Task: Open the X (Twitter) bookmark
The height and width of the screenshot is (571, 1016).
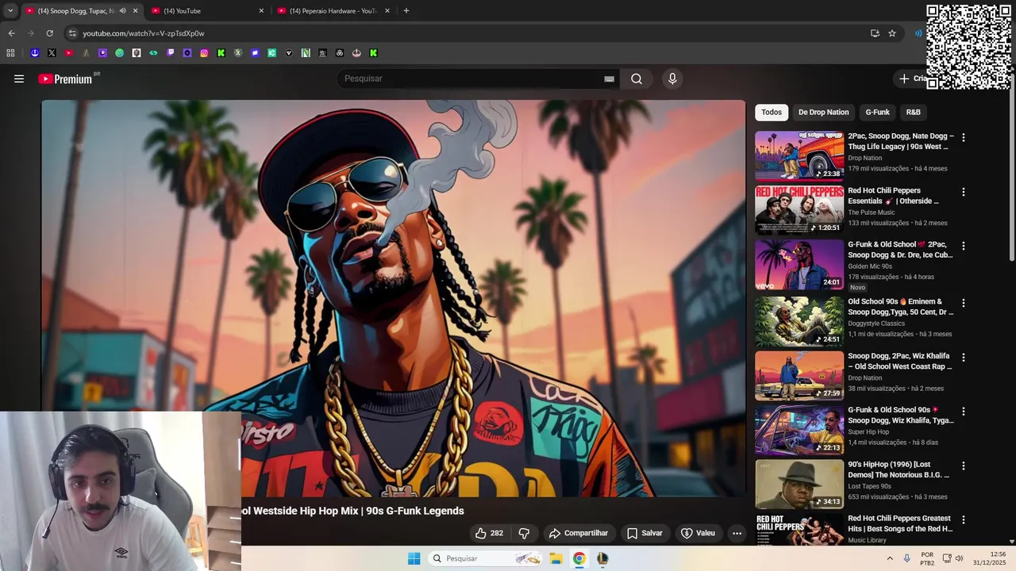Action: click(52, 53)
